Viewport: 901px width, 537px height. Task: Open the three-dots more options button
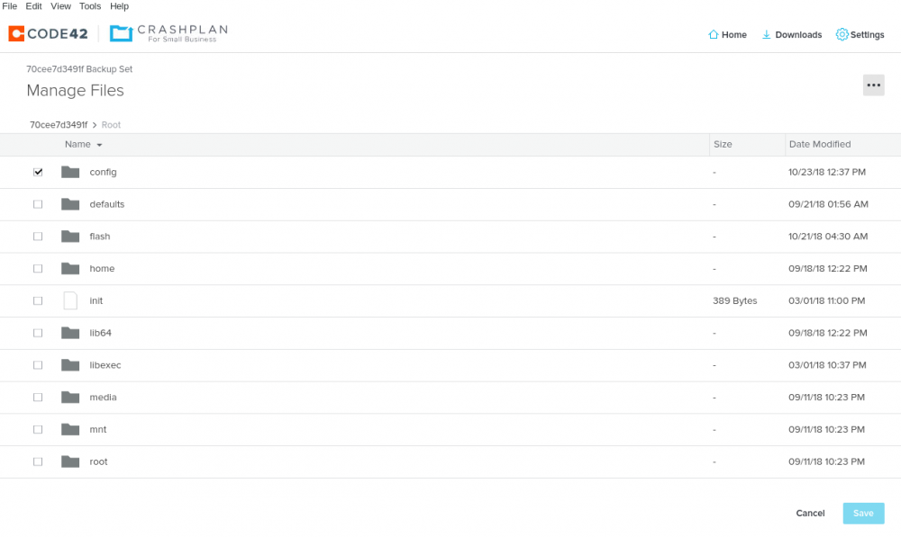pos(873,85)
